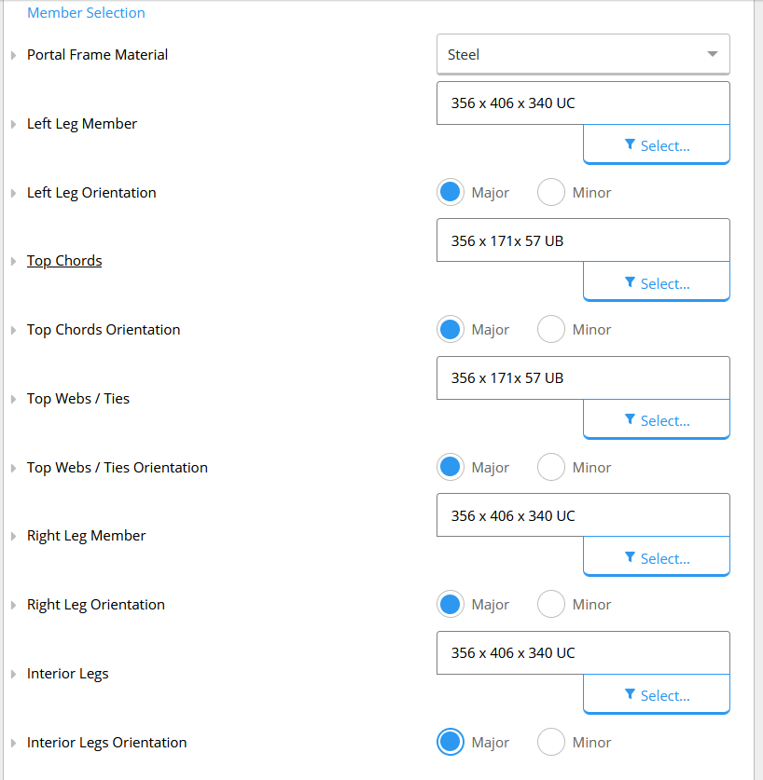Viewport: 763px width, 780px height.
Task: Click Select filter for Interior Legs
Action: pyautogui.click(x=657, y=694)
